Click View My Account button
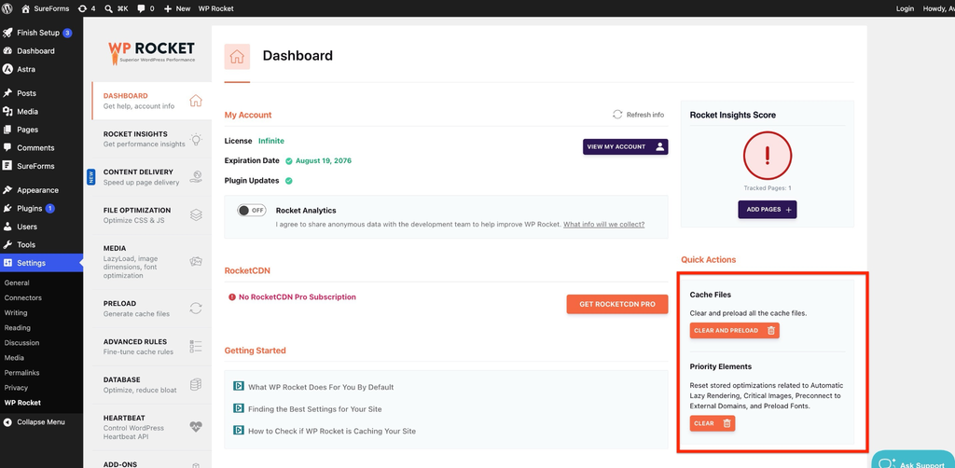The width and height of the screenshot is (955, 468). (x=625, y=146)
